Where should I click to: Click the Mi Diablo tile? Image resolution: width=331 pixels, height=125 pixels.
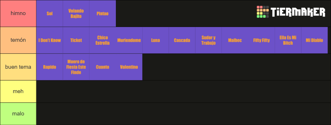[314, 40]
